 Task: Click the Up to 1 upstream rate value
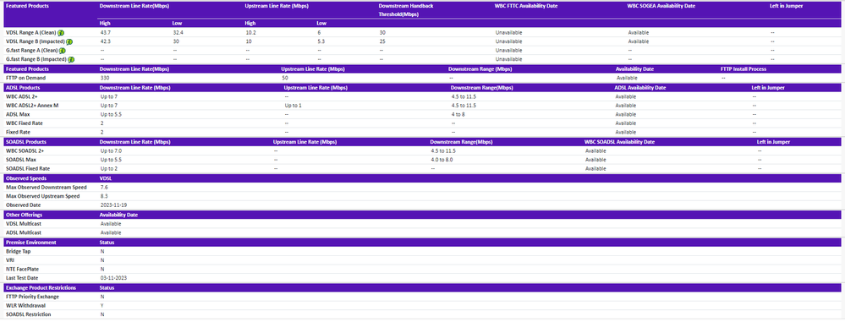click(294, 105)
